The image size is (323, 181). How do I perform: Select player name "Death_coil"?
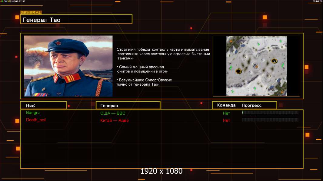pos(36,120)
